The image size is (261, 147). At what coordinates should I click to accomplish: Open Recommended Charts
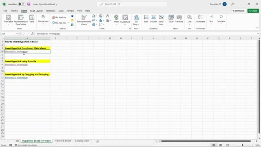tap(84, 20)
